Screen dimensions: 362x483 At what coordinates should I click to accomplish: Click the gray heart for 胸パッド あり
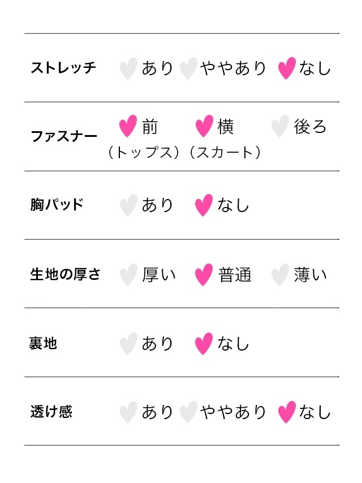(x=128, y=205)
